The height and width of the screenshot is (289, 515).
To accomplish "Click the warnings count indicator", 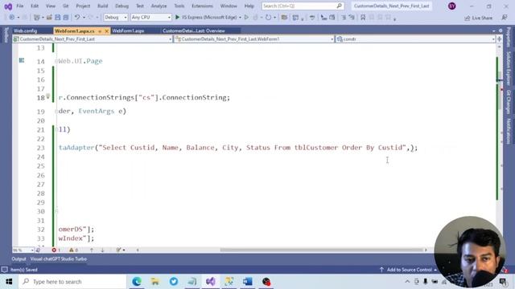I will (x=73, y=250).
